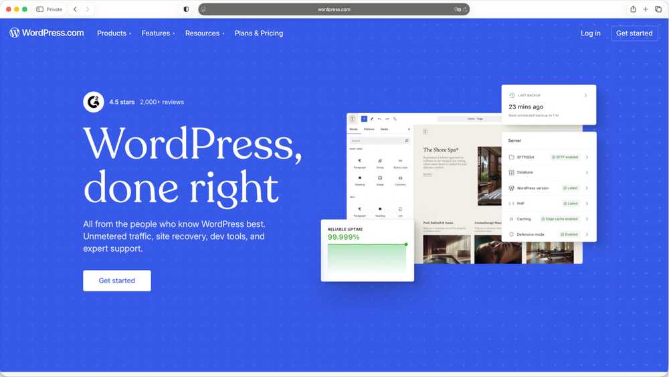
Task: Click the Log in link
Action: (591, 33)
